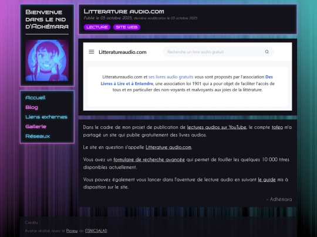
Task: Navigate to Gallerie
Action: point(36,126)
